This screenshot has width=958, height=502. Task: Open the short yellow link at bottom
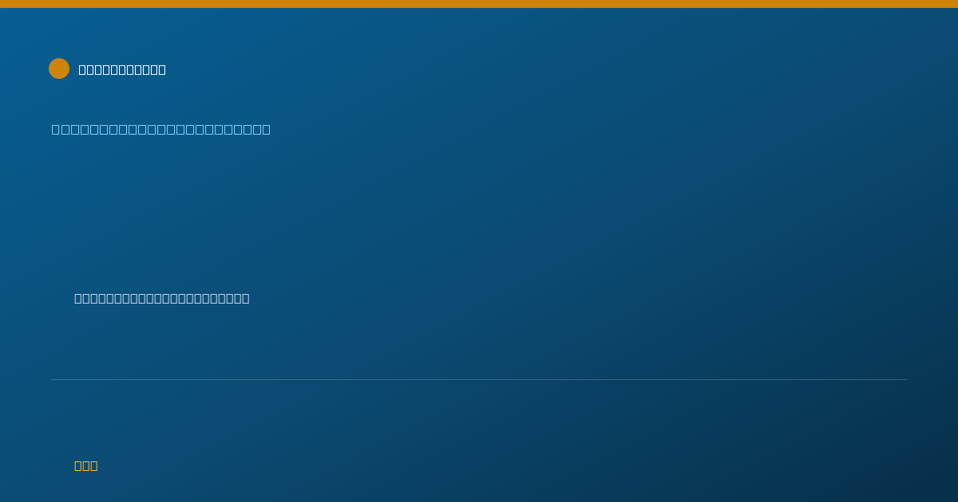pos(86,465)
